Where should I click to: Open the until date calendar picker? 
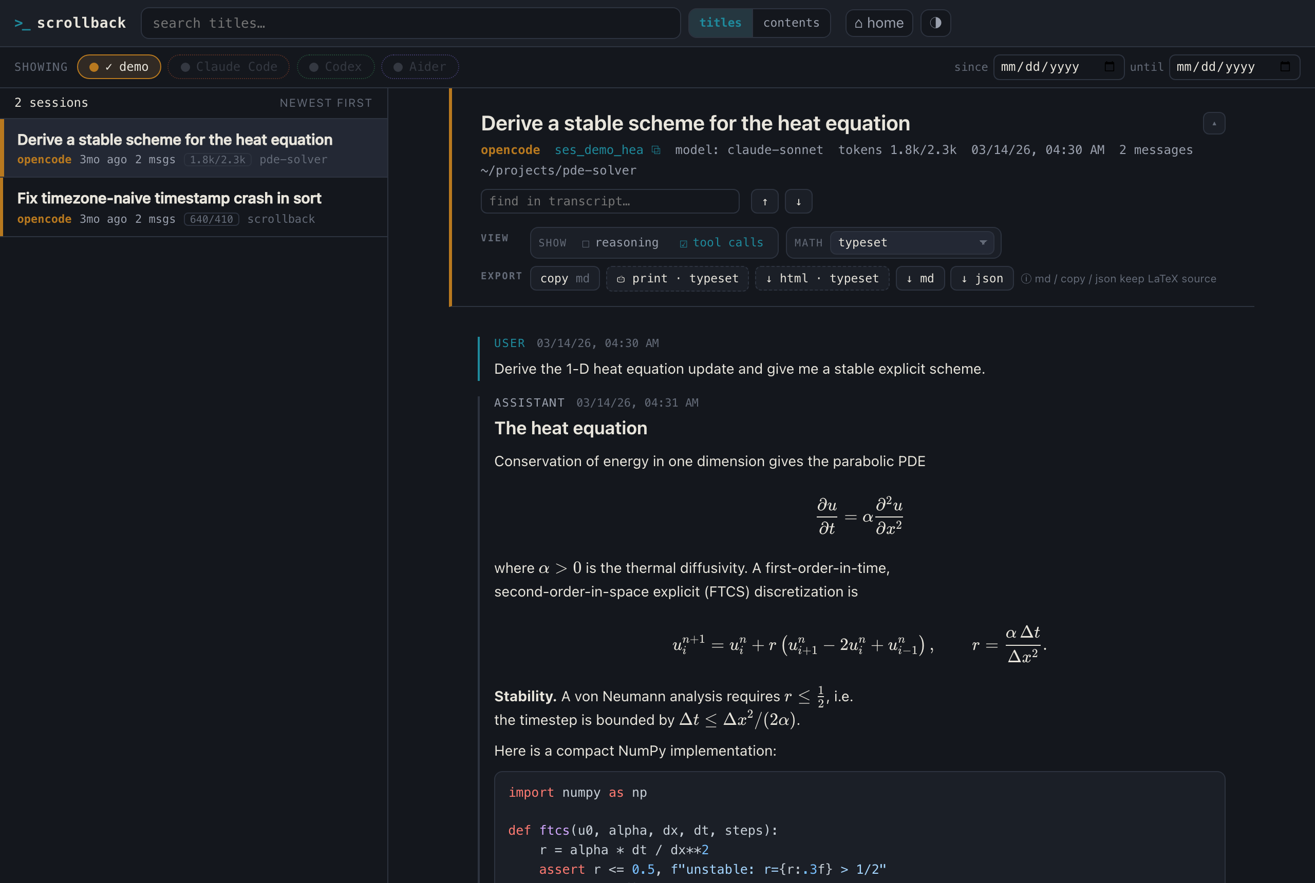pyautogui.click(x=1285, y=66)
